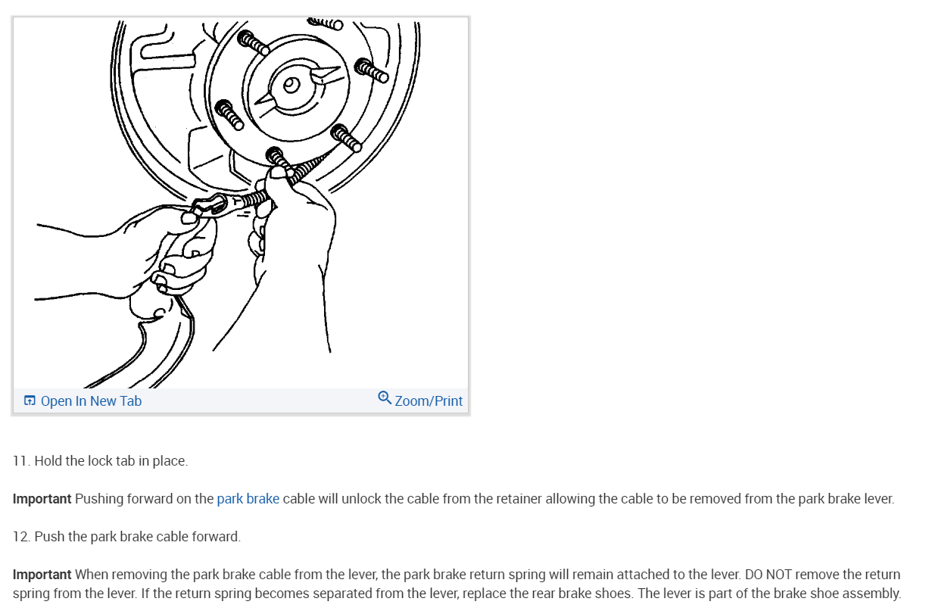Follow the blue park brake hyperlink
929x614 pixels.
coord(248,499)
